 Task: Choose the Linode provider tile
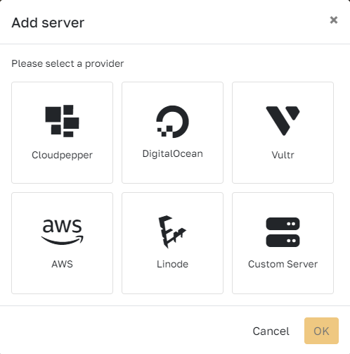pyautogui.click(x=172, y=243)
